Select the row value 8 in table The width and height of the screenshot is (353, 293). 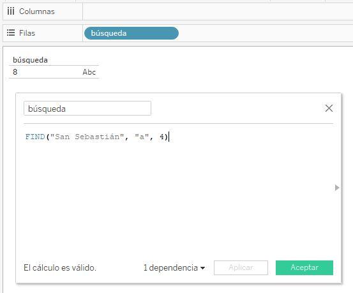[15, 72]
